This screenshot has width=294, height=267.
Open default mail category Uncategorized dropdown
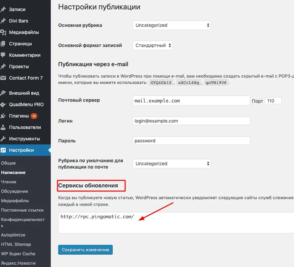click(172, 163)
